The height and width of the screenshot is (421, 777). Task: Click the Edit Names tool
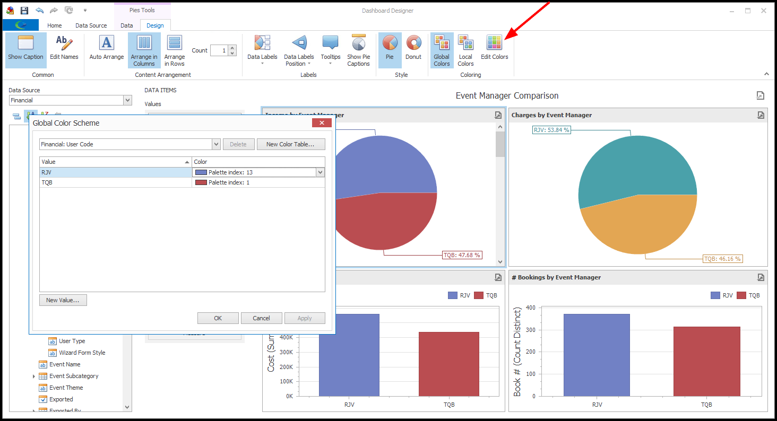64,48
